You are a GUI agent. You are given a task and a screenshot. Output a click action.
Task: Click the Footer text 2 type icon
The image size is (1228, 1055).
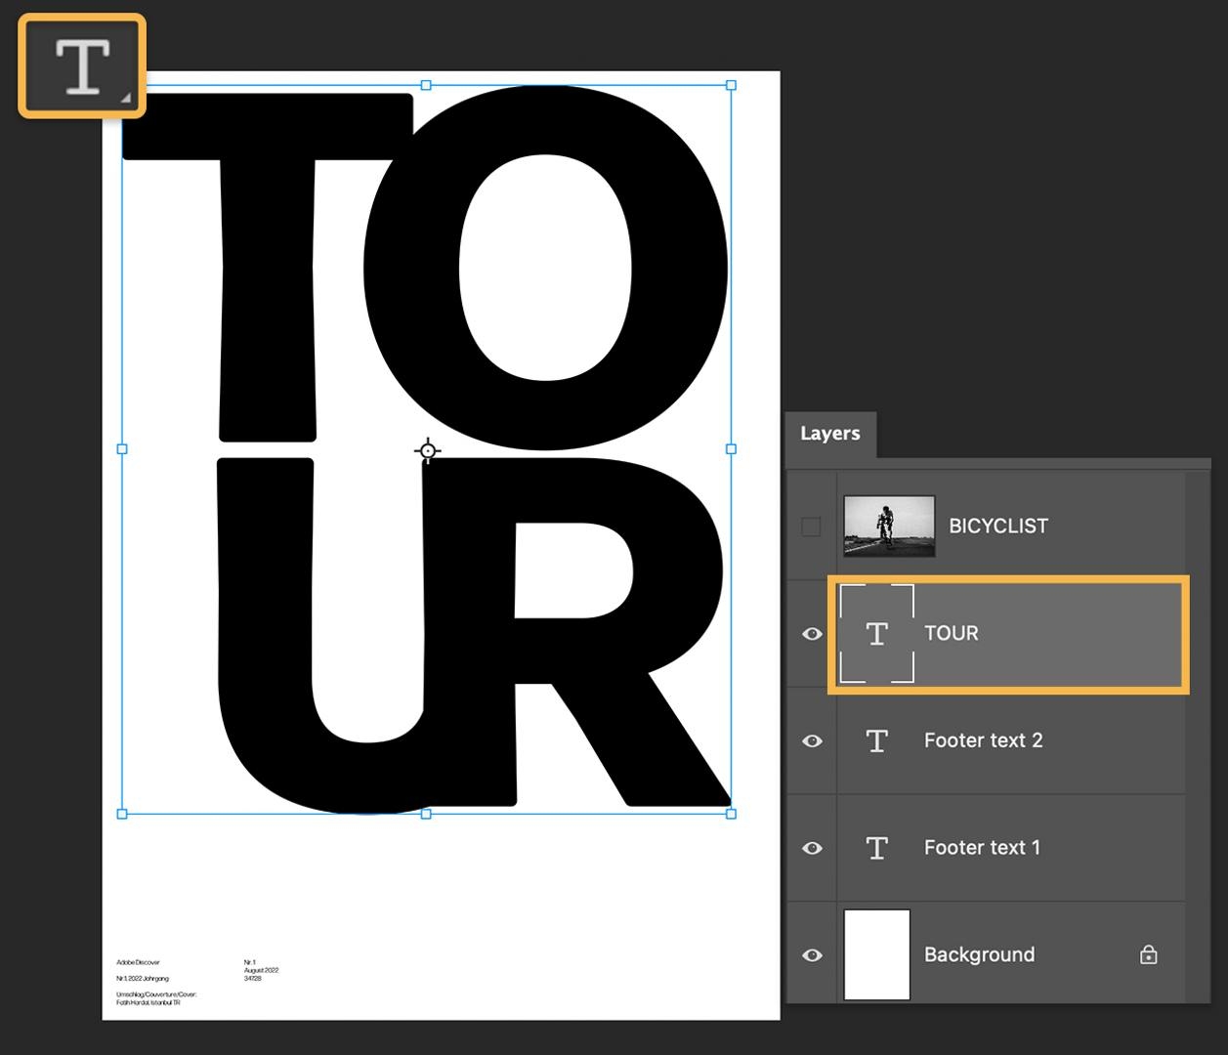pyautogui.click(x=877, y=741)
